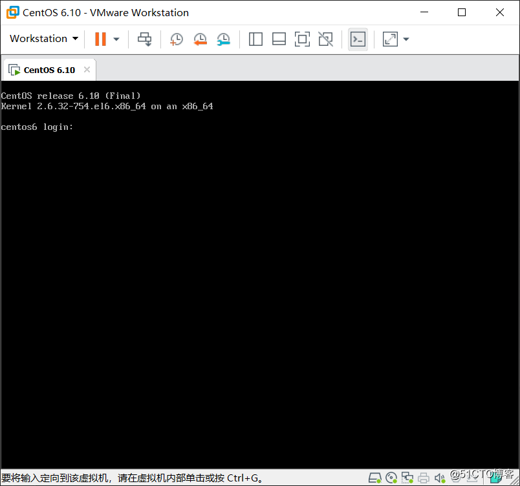Image resolution: width=520 pixels, height=486 pixels.
Task: Open the Workstation dropdown menu
Action: [x=44, y=39]
